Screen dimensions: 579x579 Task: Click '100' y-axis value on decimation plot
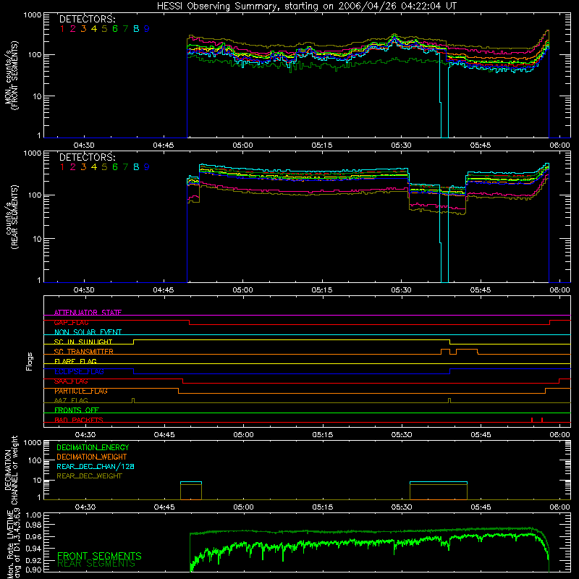(x=35, y=460)
